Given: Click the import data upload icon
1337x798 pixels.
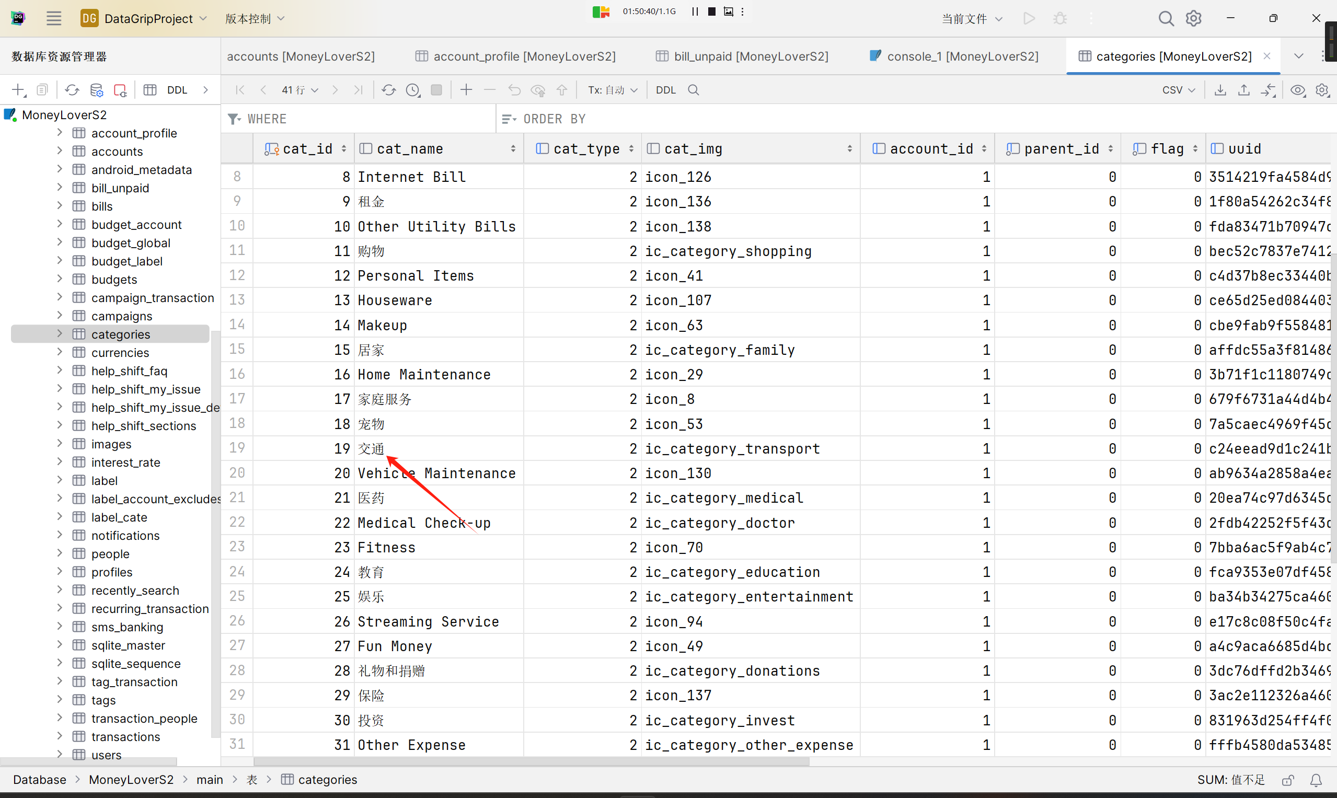Looking at the screenshot, I should pos(1243,90).
